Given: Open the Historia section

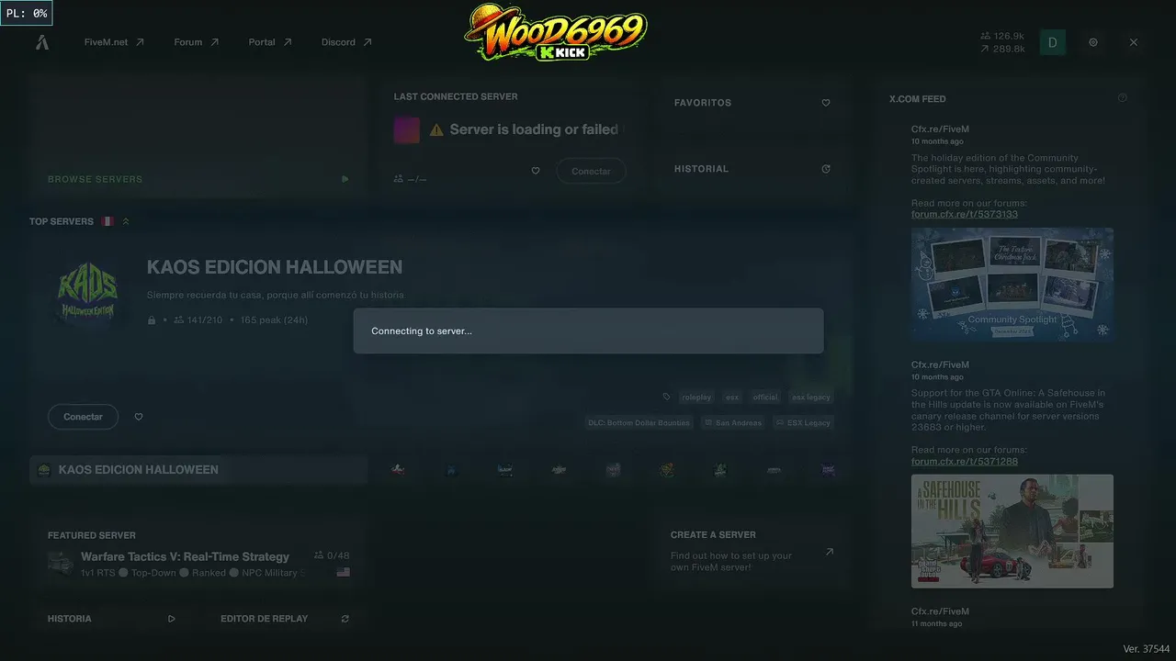Looking at the screenshot, I should click(70, 619).
